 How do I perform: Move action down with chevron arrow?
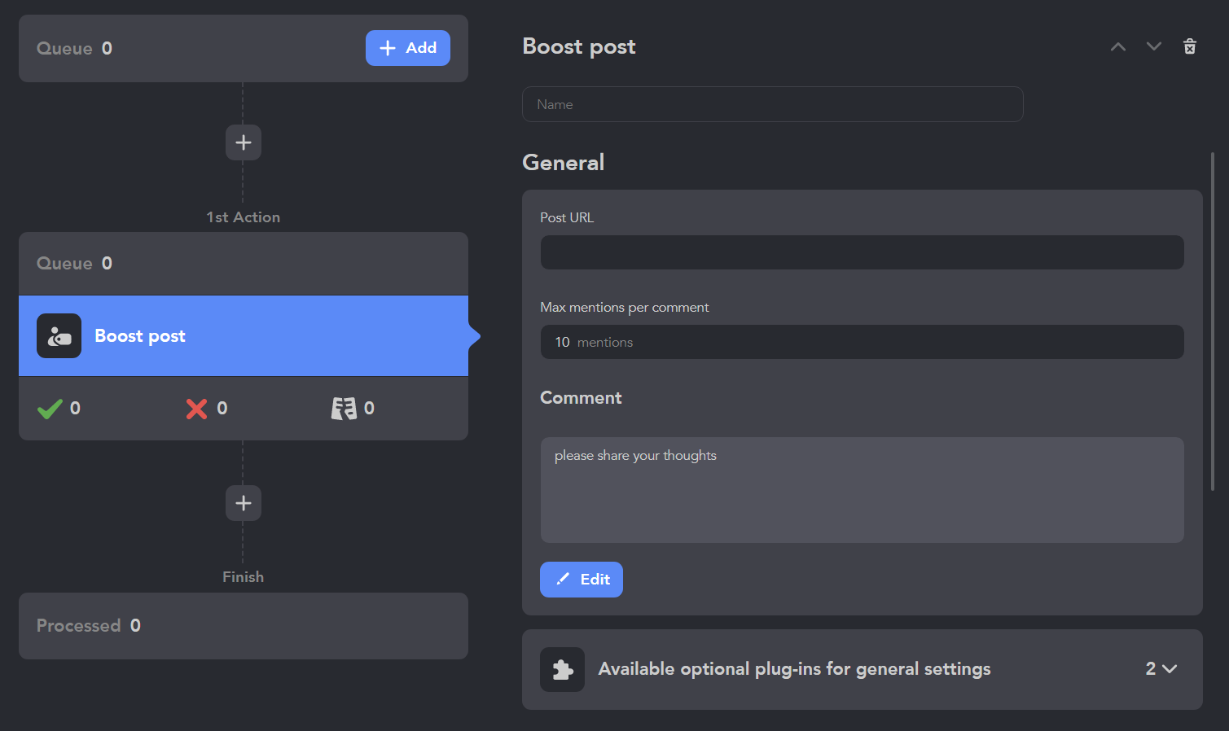[1154, 46]
